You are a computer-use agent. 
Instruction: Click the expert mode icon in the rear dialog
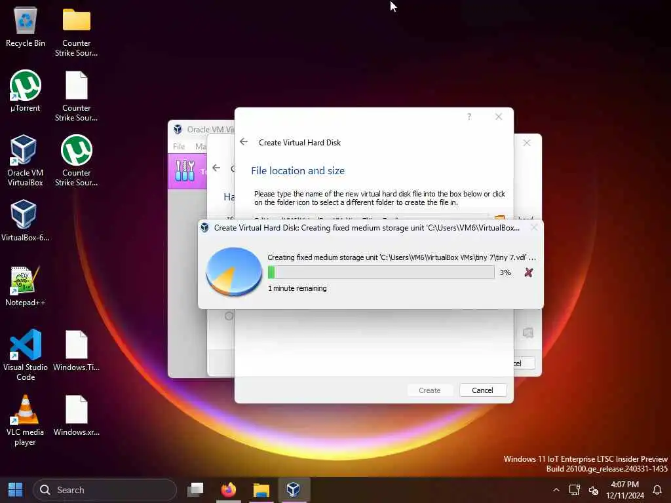(528, 332)
